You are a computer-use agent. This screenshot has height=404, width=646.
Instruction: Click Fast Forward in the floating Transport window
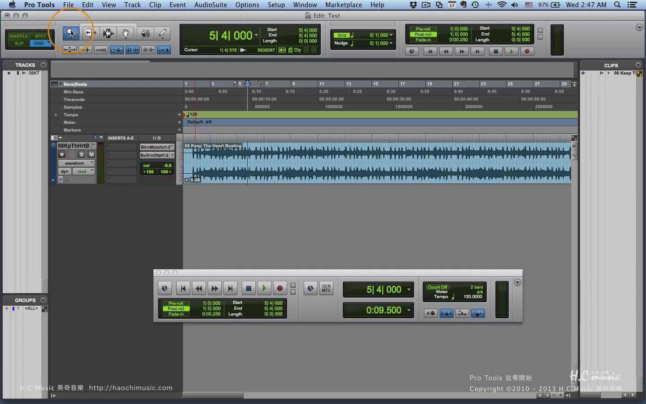[x=214, y=288]
